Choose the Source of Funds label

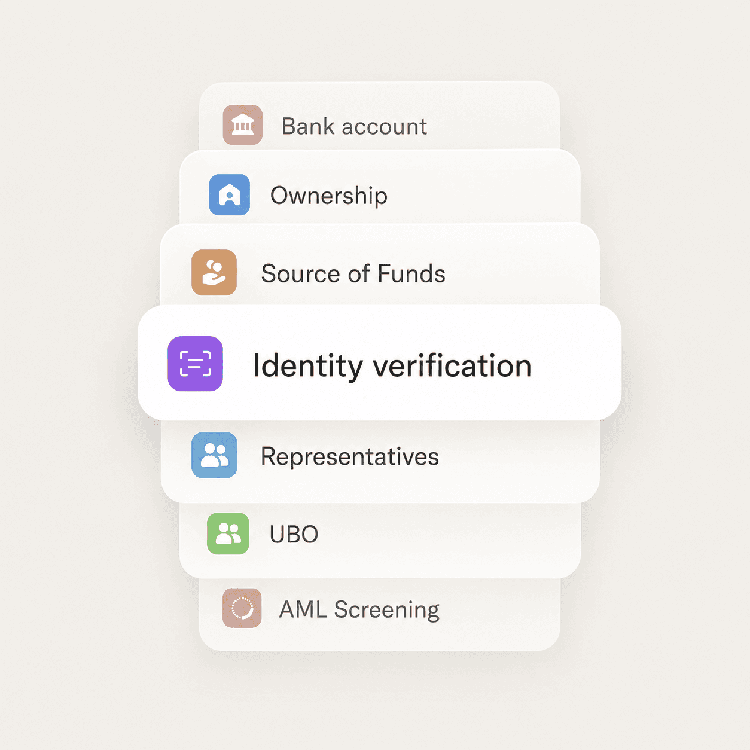click(x=353, y=274)
